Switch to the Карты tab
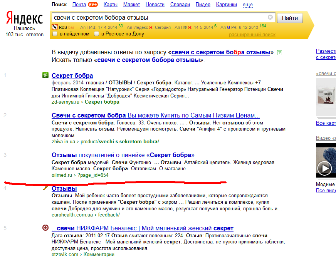The image size is (336, 260). click(111, 5)
